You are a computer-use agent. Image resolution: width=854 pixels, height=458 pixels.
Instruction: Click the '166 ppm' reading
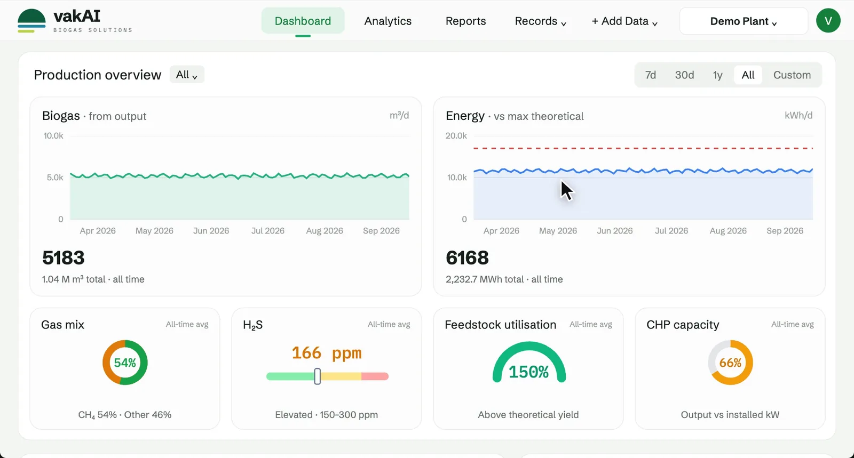(327, 353)
